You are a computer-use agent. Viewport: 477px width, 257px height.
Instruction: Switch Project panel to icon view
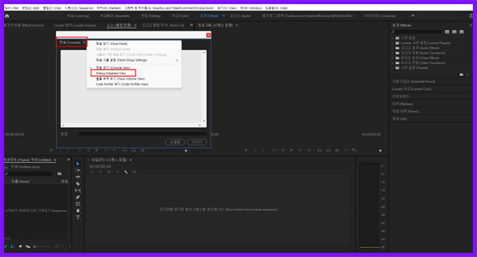click(x=20, y=246)
